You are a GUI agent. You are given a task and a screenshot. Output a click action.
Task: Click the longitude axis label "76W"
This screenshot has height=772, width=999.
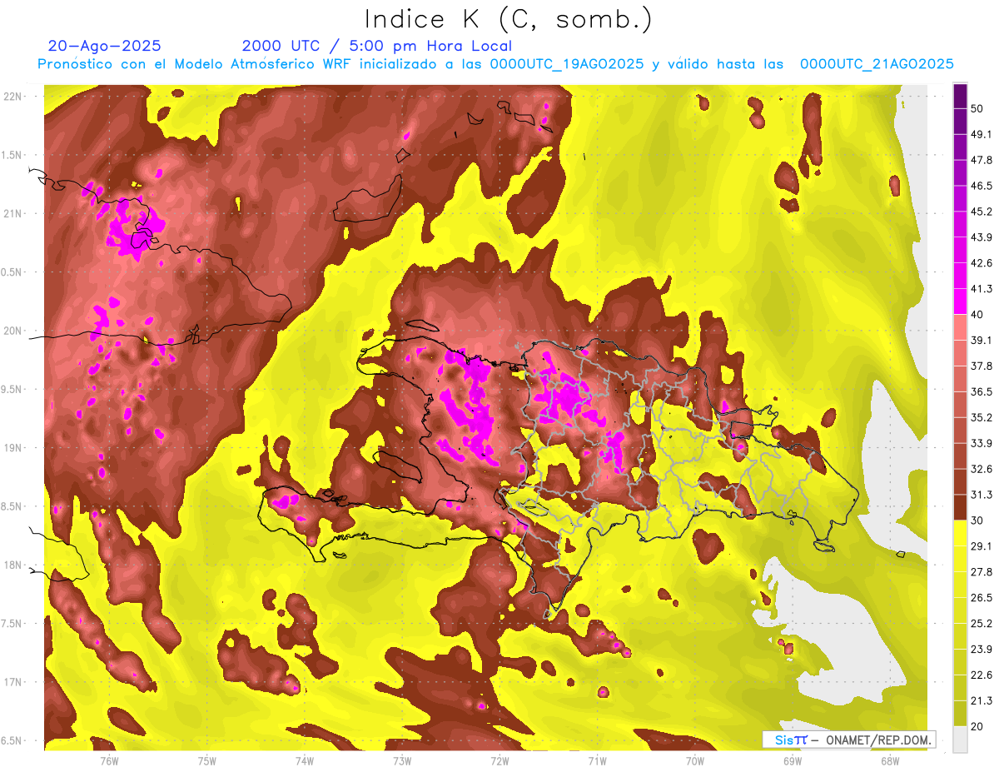pyautogui.click(x=109, y=760)
